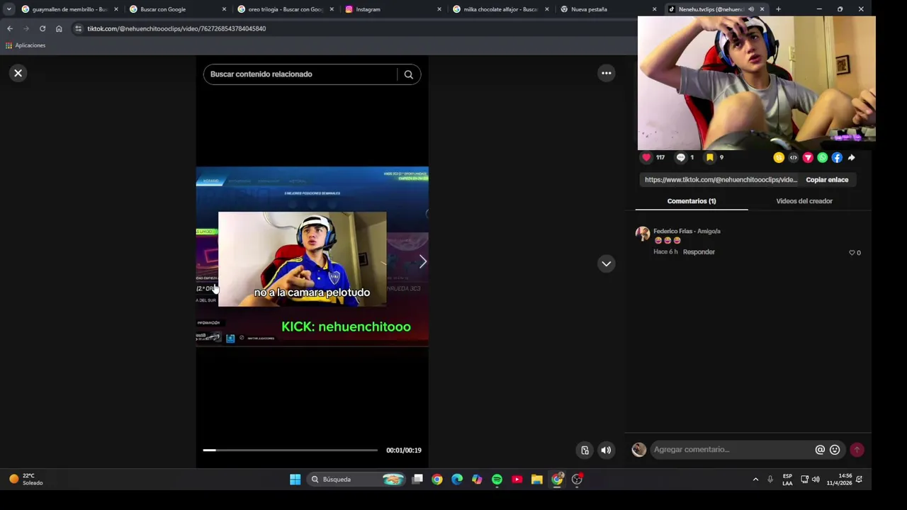Image resolution: width=907 pixels, height=510 pixels.
Task: Seek on the video progress bar
Action: pos(291,450)
